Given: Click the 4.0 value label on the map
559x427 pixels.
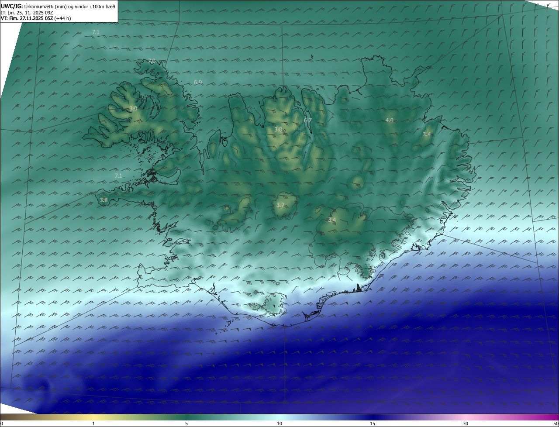Looking at the screenshot, I should [x=389, y=120].
